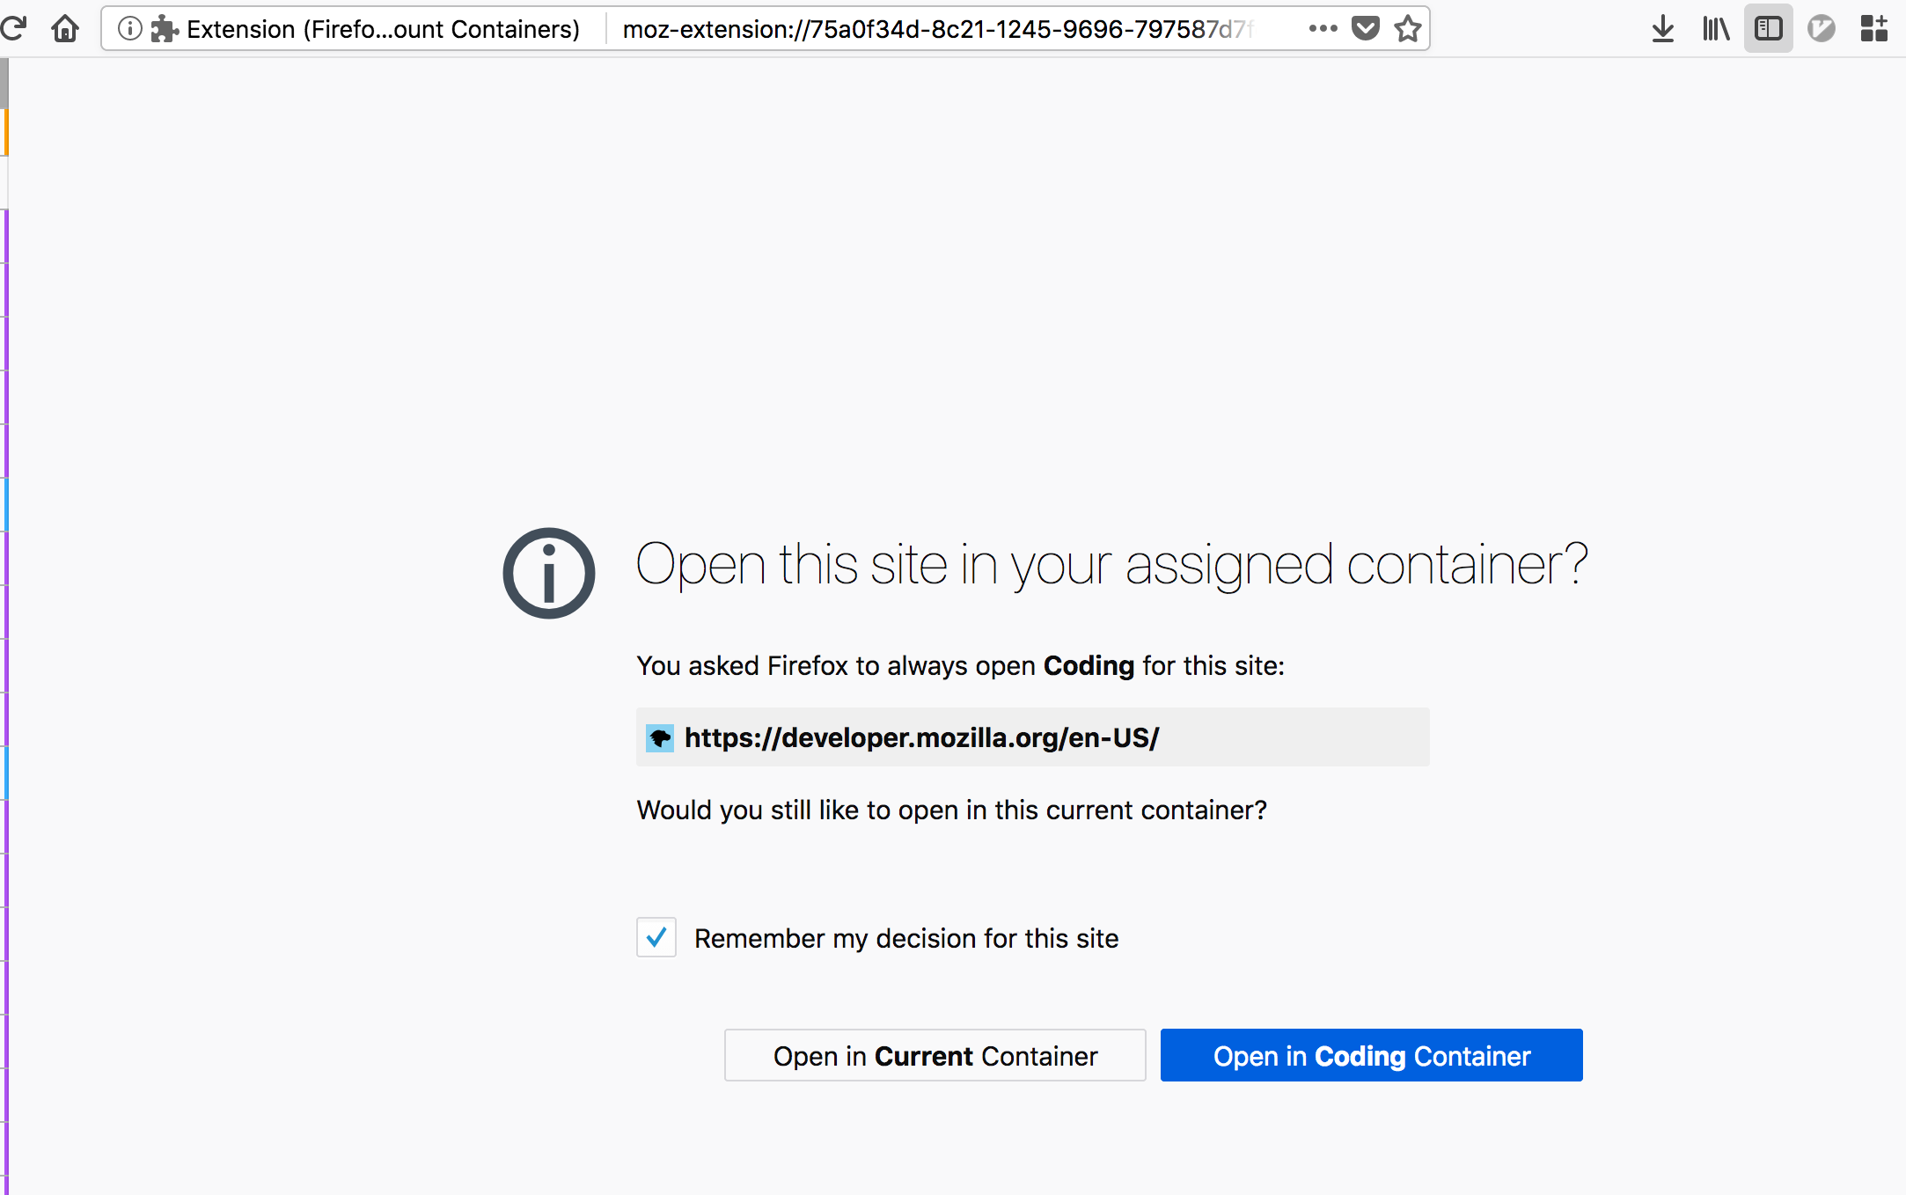
Task: Open the Firefox Library
Action: tap(1715, 28)
